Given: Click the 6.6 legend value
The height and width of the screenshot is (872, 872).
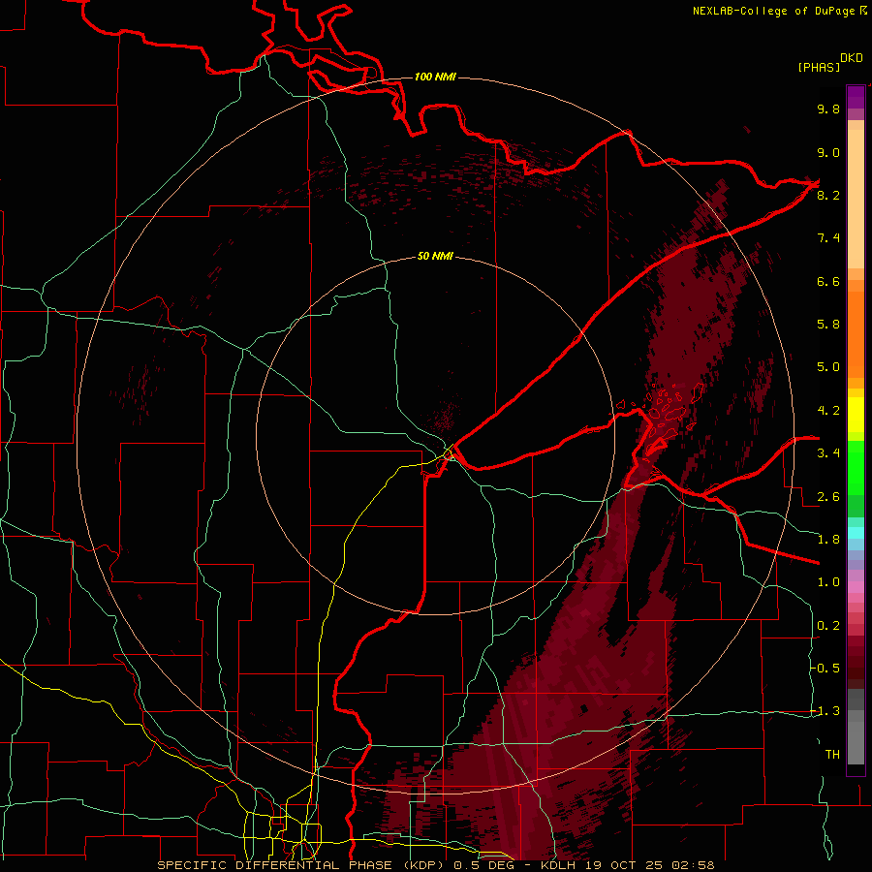Looking at the screenshot, I should tap(828, 281).
